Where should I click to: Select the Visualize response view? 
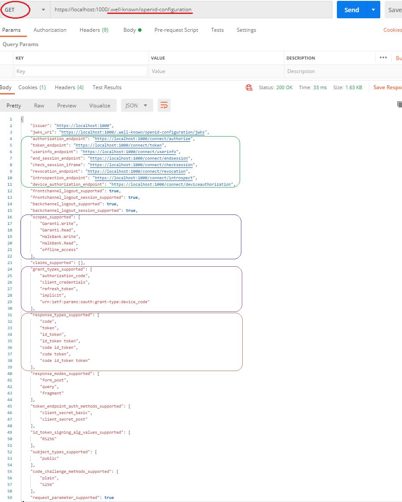coord(99,106)
